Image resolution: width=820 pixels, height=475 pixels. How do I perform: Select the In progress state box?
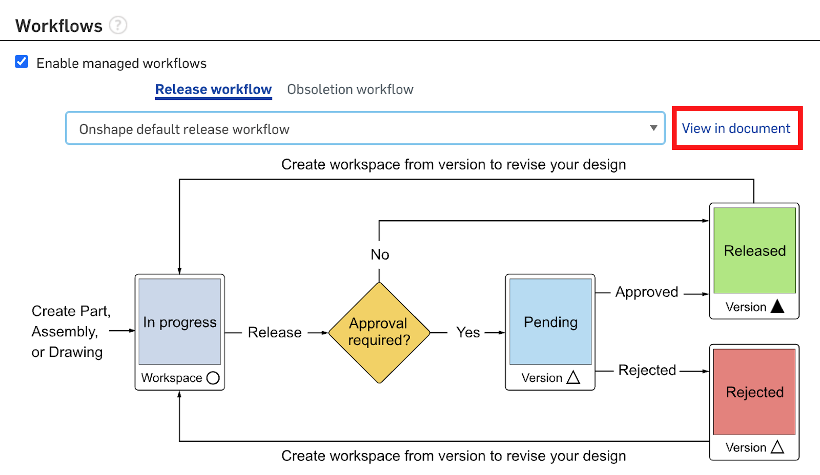(x=180, y=322)
